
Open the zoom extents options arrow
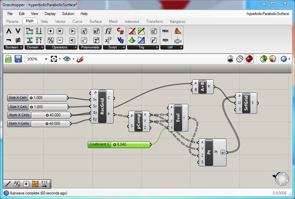[x=60, y=59]
